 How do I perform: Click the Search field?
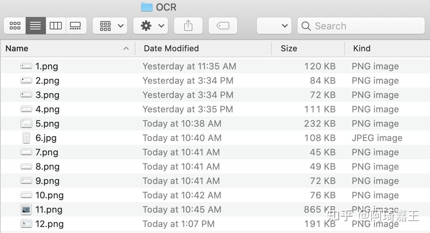361,26
